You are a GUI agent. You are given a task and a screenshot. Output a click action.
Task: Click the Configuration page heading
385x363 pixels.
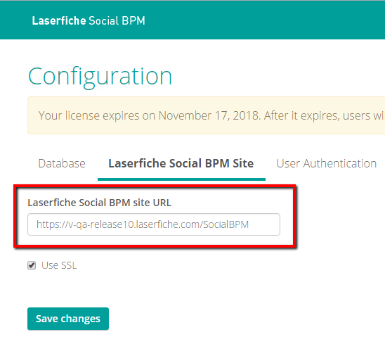[100, 77]
